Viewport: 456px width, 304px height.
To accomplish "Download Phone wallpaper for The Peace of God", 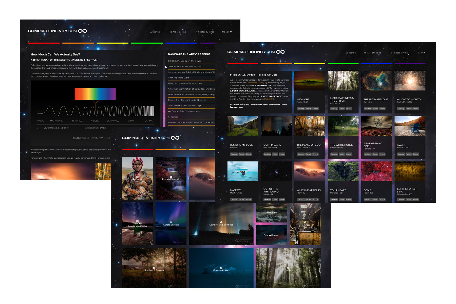I will pyautogui.click(x=315, y=154).
